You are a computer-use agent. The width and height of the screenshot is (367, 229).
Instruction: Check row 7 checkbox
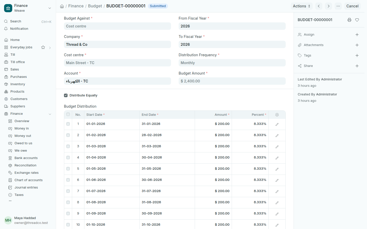coord(68,191)
